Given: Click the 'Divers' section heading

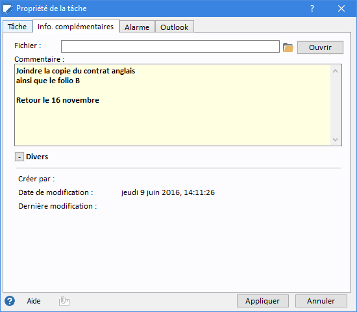Looking at the screenshot, I should (37, 157).
